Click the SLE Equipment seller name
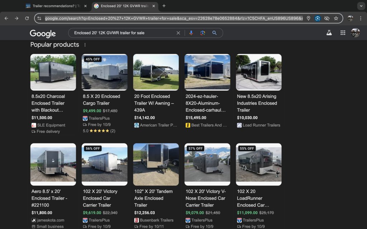The height and width of the screenshot is (229, 367). [x=51, y=125]
